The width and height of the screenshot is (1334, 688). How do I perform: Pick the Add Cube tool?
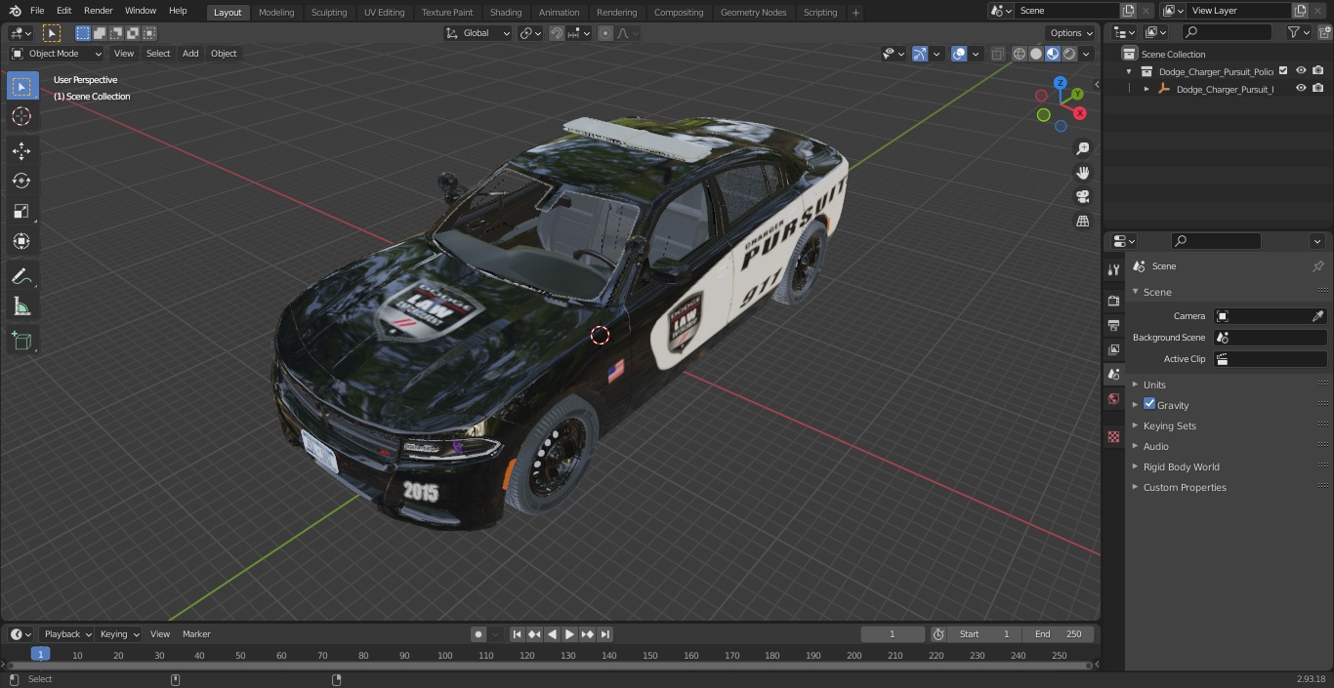[x=21, y=341]
